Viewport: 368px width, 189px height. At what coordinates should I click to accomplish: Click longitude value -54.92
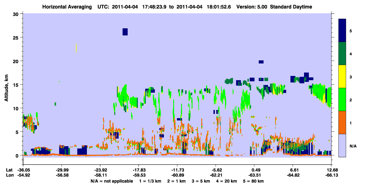click(23, 175)
